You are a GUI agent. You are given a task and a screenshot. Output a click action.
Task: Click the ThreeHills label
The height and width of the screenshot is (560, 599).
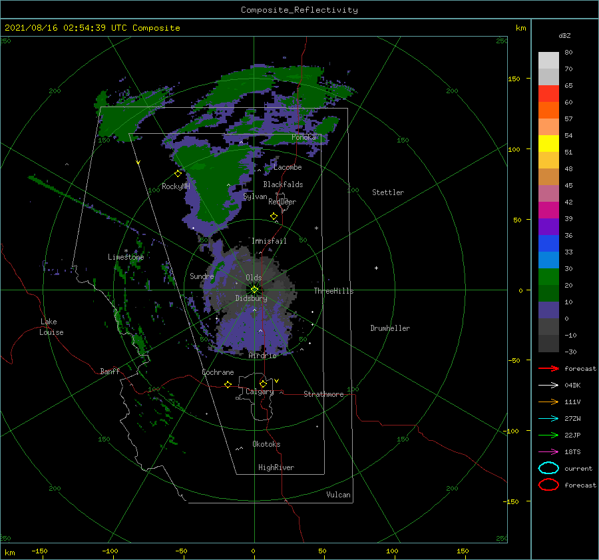point(333,291)
